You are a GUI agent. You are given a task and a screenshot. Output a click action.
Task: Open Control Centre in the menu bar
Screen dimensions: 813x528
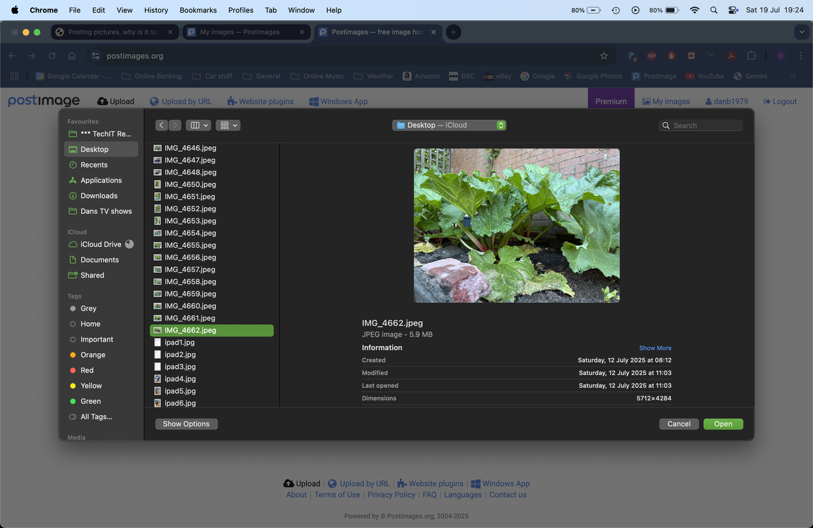pyautogui.click(x=733, y=10)
